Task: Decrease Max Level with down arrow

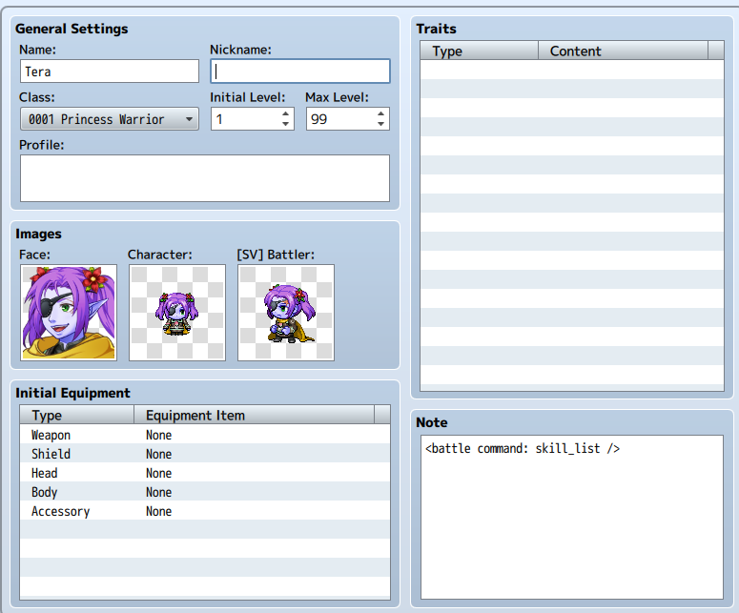Action: [380, 124]
